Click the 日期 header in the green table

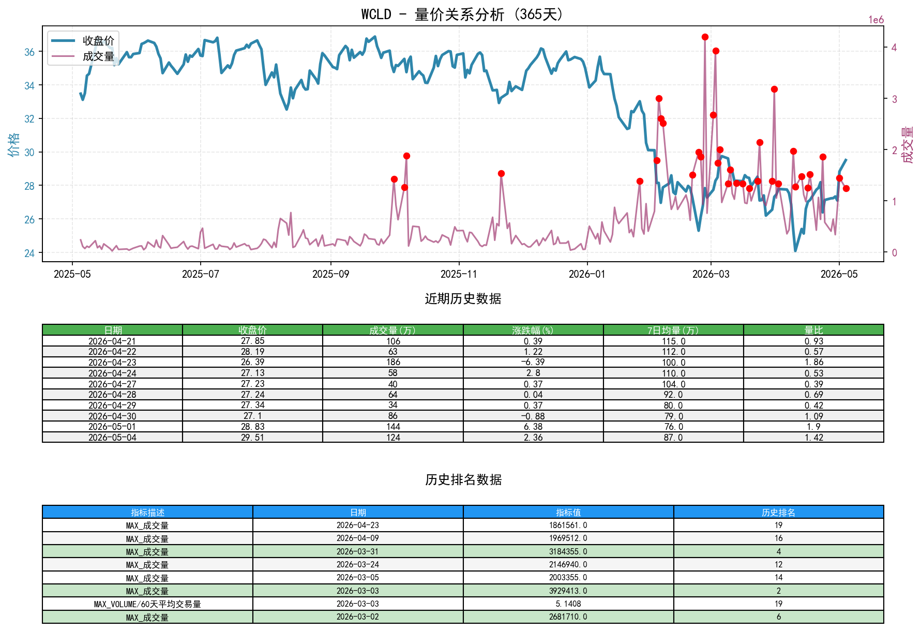(112, 330)
